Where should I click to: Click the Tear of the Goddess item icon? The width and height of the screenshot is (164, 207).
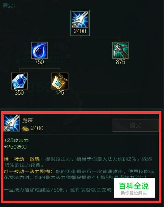click(x=40, y=50)
